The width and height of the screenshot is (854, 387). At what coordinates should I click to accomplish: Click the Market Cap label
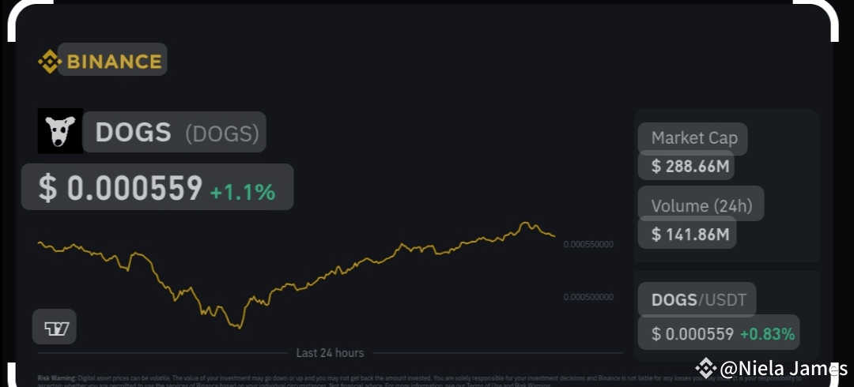click(693, 138)
